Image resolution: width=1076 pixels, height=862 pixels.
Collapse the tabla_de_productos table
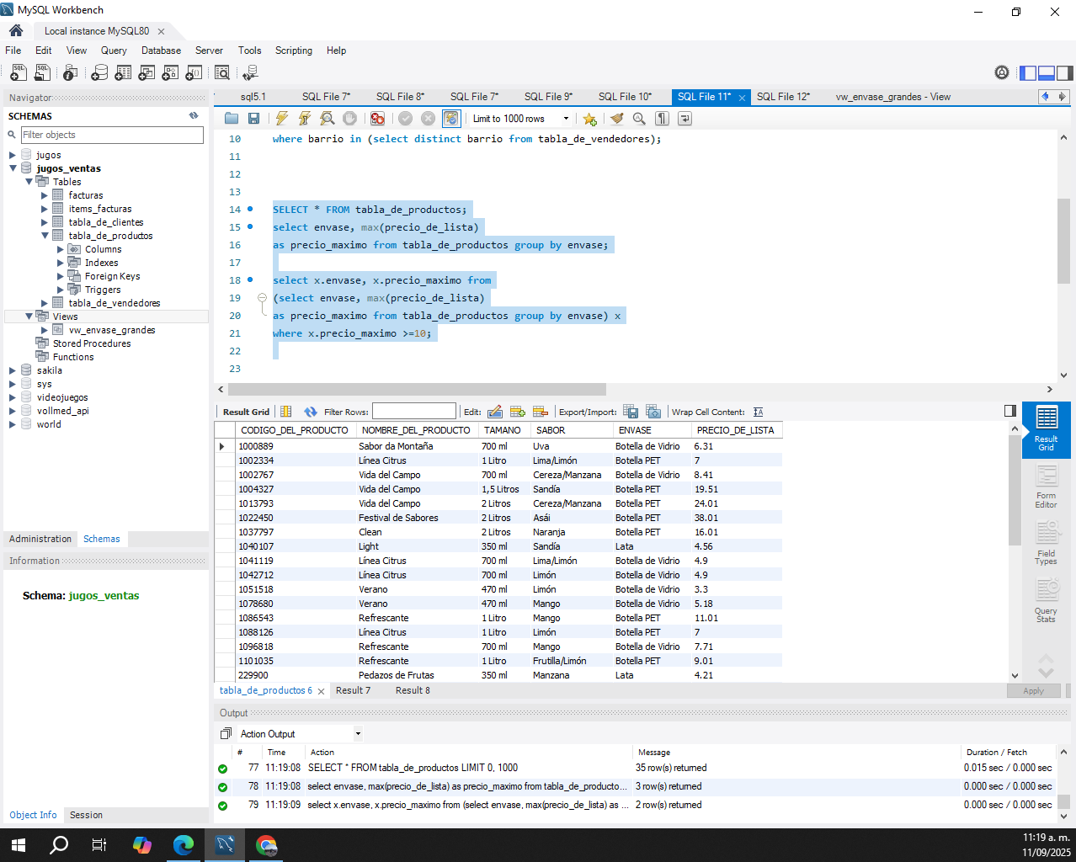coord(45,236)
